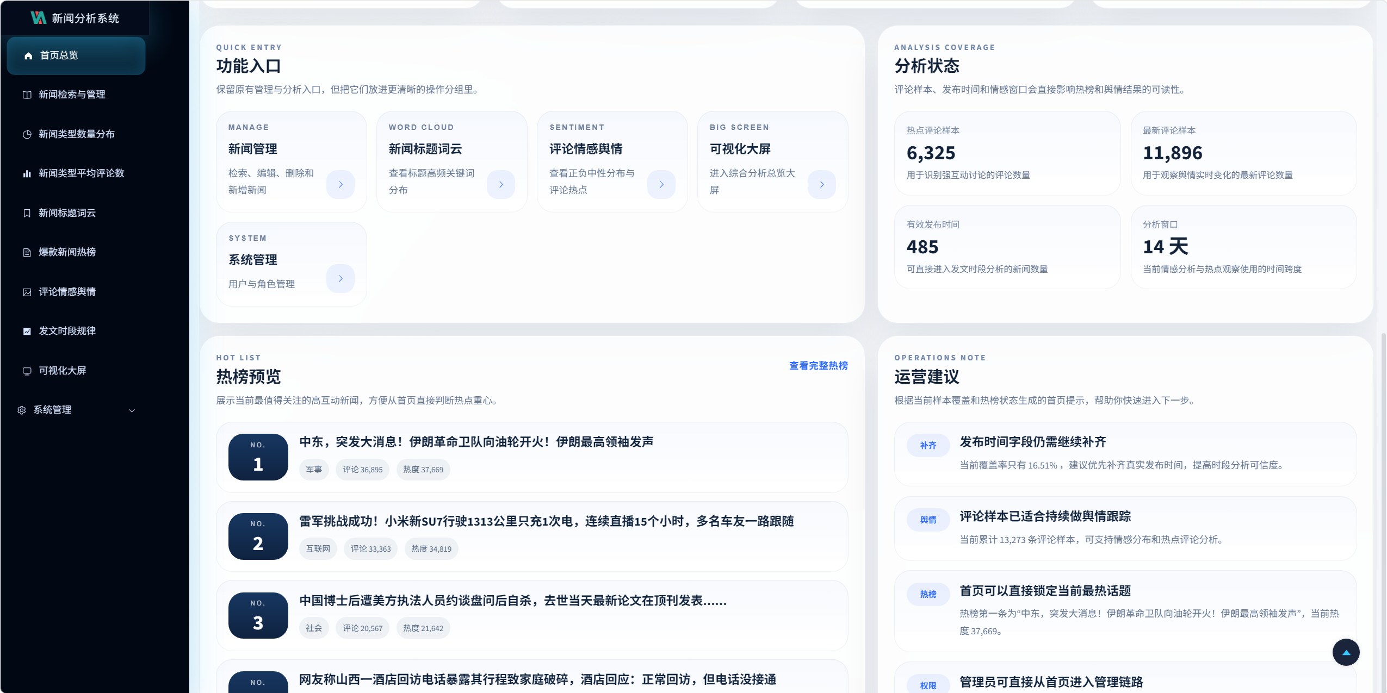
Task: Click the arrow on the 可视化大屏 card
Action: [821, 185]
